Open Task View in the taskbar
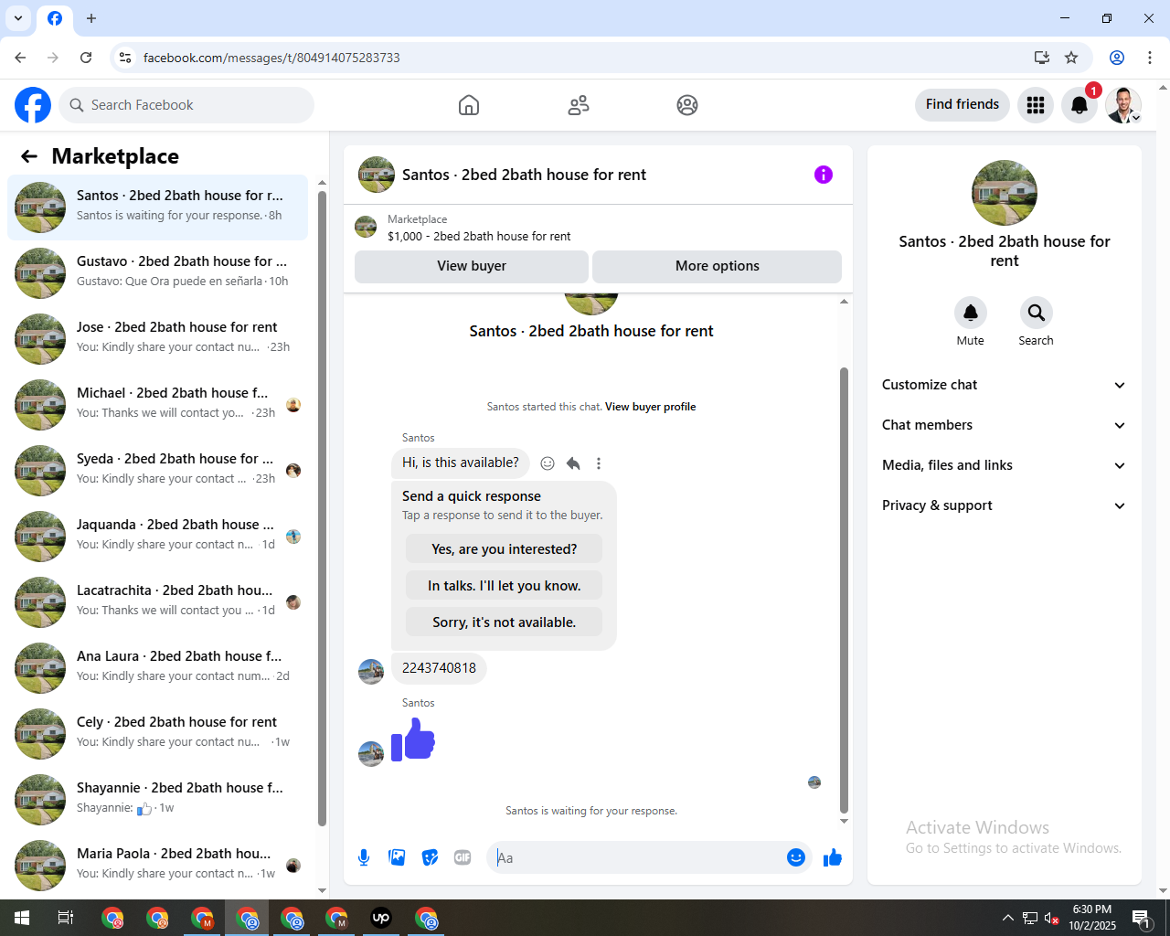Viewport: 1170px width, 936px height. point(66,918)
